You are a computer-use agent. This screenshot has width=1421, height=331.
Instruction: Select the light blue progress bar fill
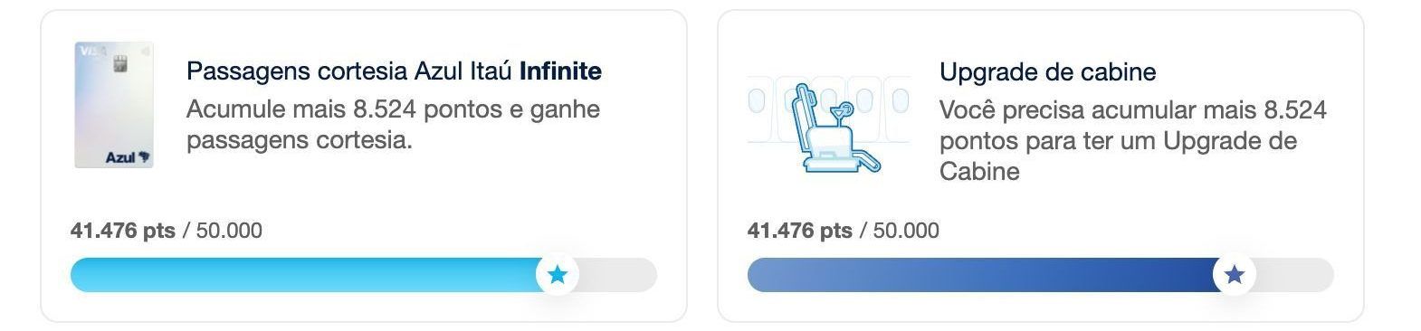pyautogui.click(x=308, y=275)
